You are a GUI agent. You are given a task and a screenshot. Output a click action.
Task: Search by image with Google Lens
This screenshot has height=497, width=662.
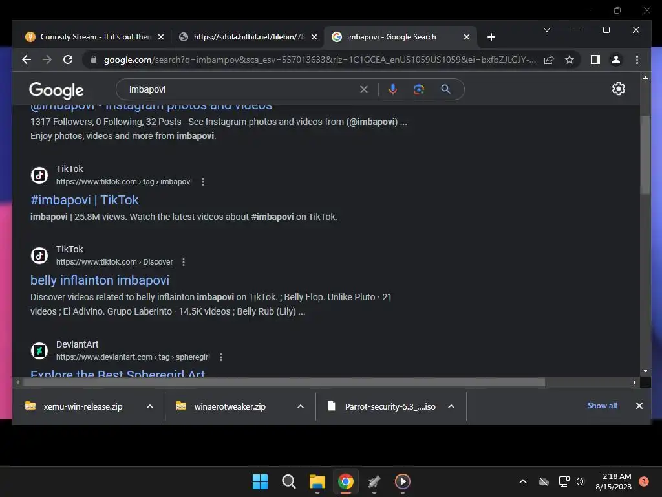pyautogui.click(x=419, y=89)
